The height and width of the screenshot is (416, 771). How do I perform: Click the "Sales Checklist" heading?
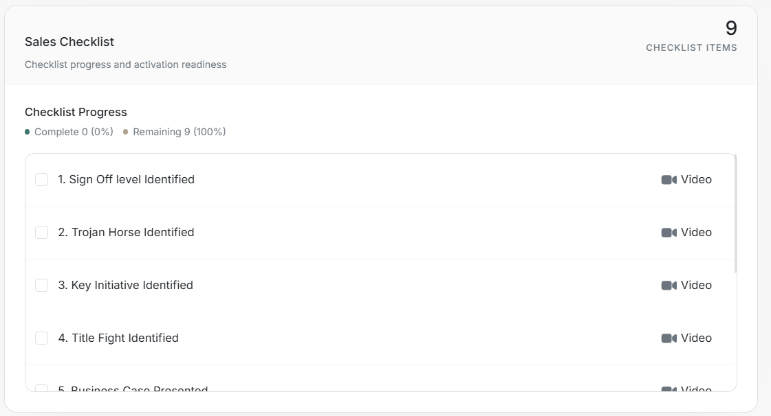[69, 42]
